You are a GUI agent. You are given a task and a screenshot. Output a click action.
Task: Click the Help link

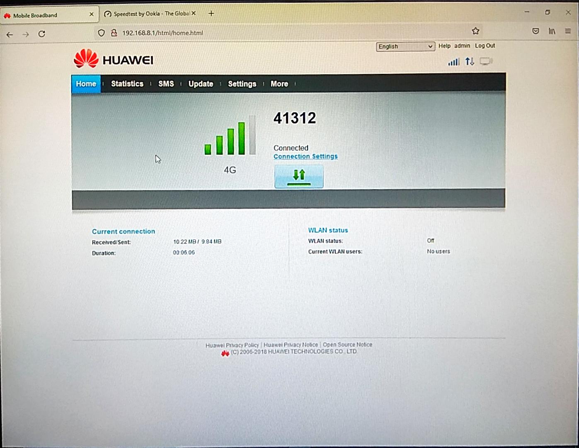[x=444, y=46]
